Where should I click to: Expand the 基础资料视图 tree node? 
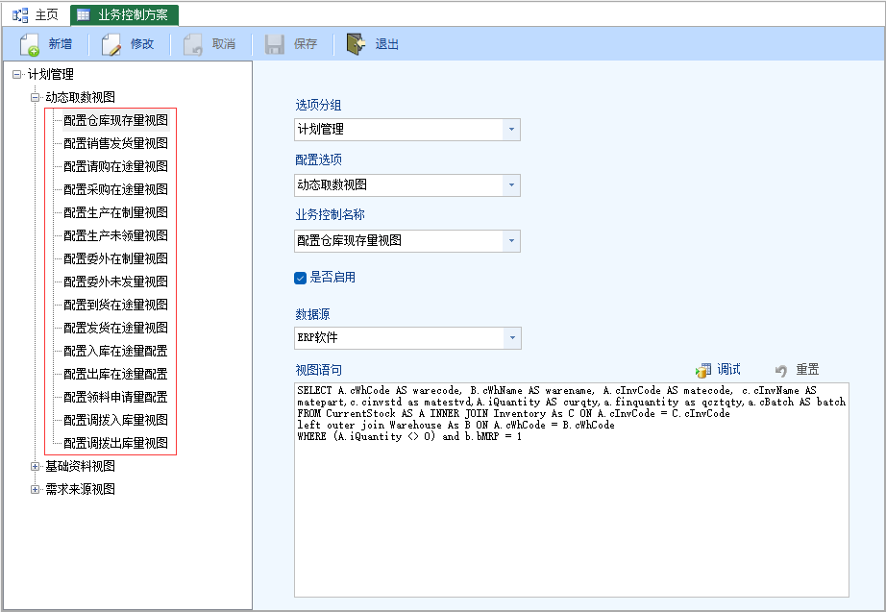coord(35,466)
